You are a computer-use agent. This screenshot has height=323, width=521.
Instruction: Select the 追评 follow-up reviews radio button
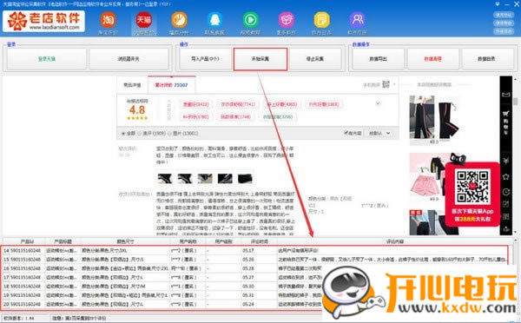tap(140, 133)
